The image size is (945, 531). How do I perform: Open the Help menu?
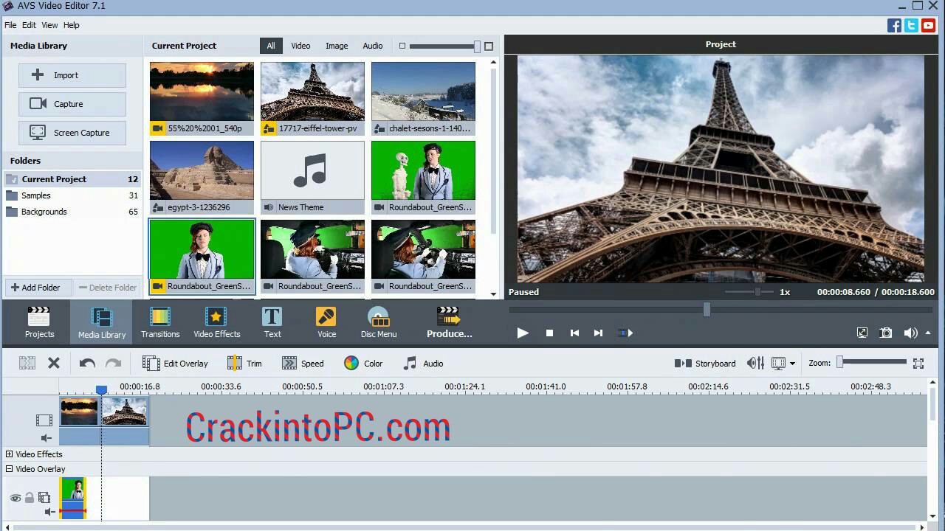tap(71, 25)
